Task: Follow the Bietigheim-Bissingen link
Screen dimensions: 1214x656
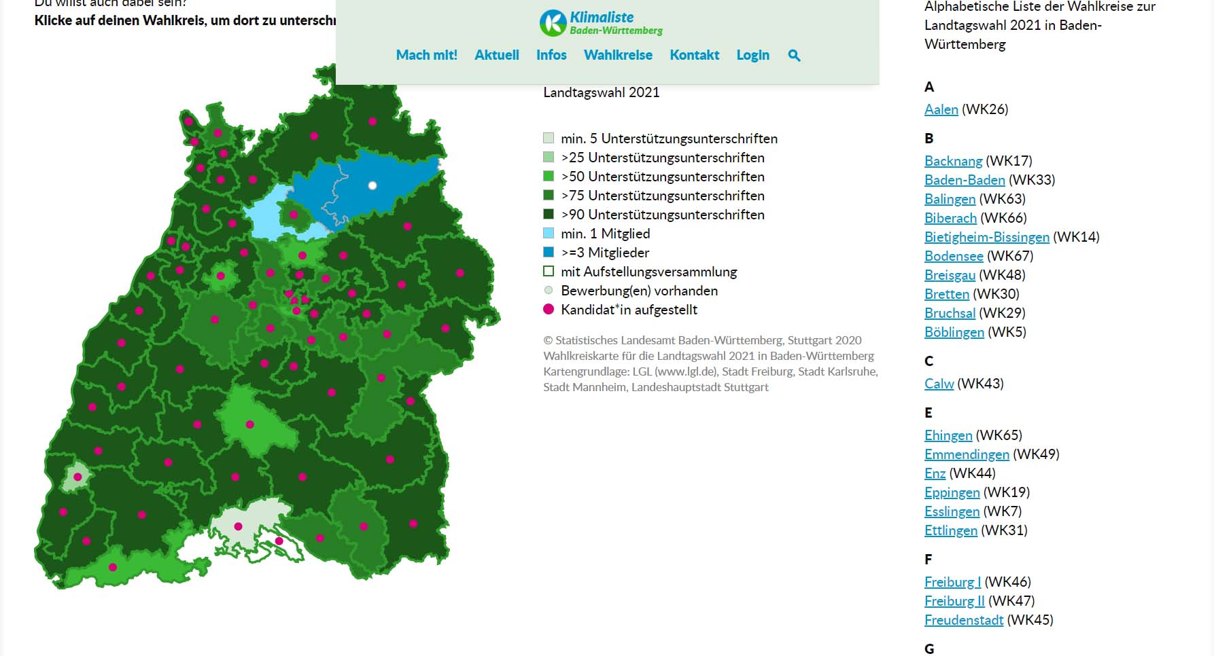Action: (986, 237)
